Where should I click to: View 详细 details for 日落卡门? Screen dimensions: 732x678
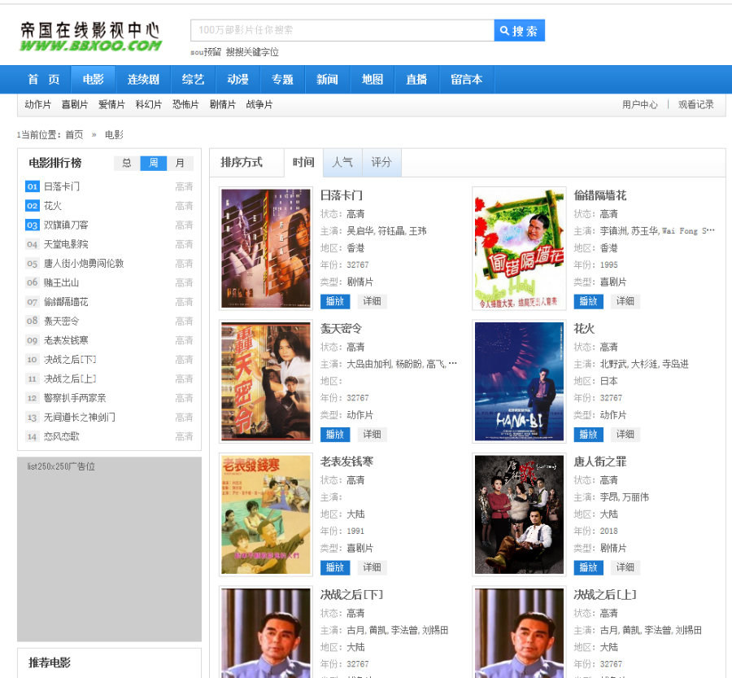click(372, 301)
